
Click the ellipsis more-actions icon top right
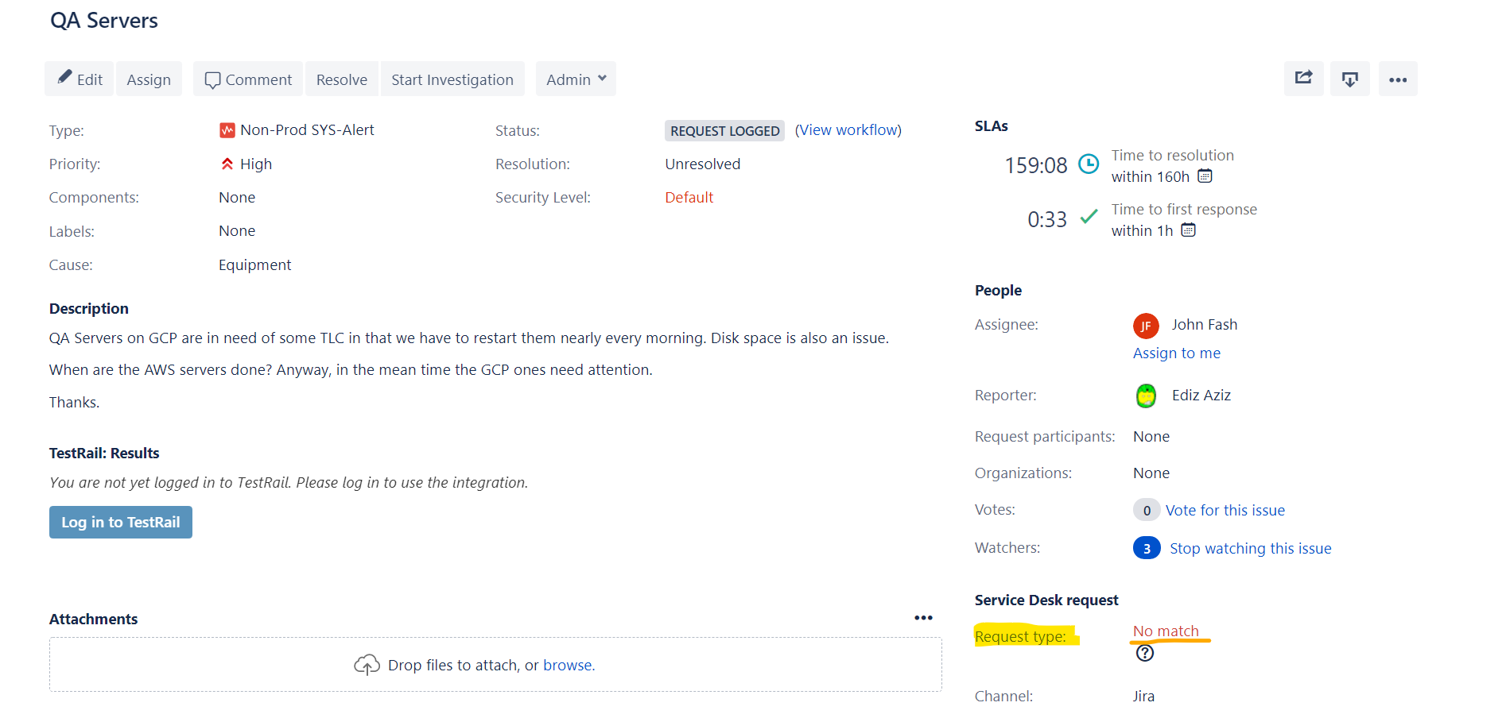(1398, 79)
